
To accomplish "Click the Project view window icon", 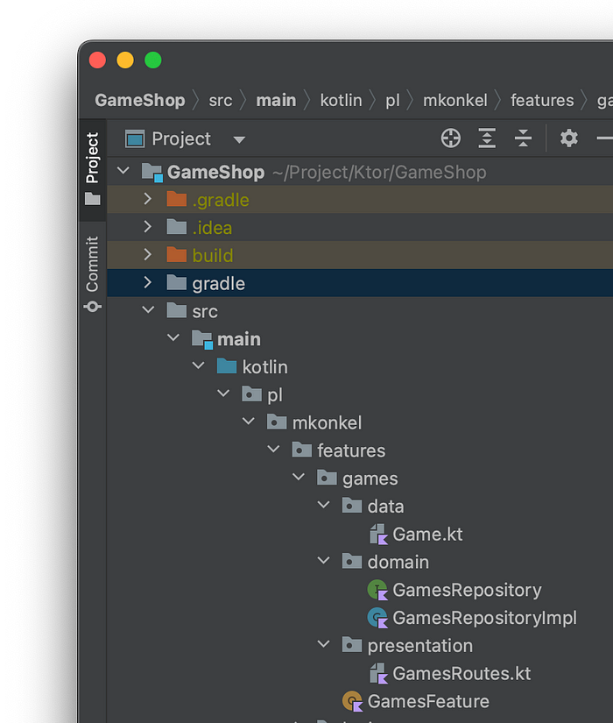I will tap(135, 138).
